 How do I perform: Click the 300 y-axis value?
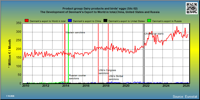pyautogui.click(x=19, y=32)
